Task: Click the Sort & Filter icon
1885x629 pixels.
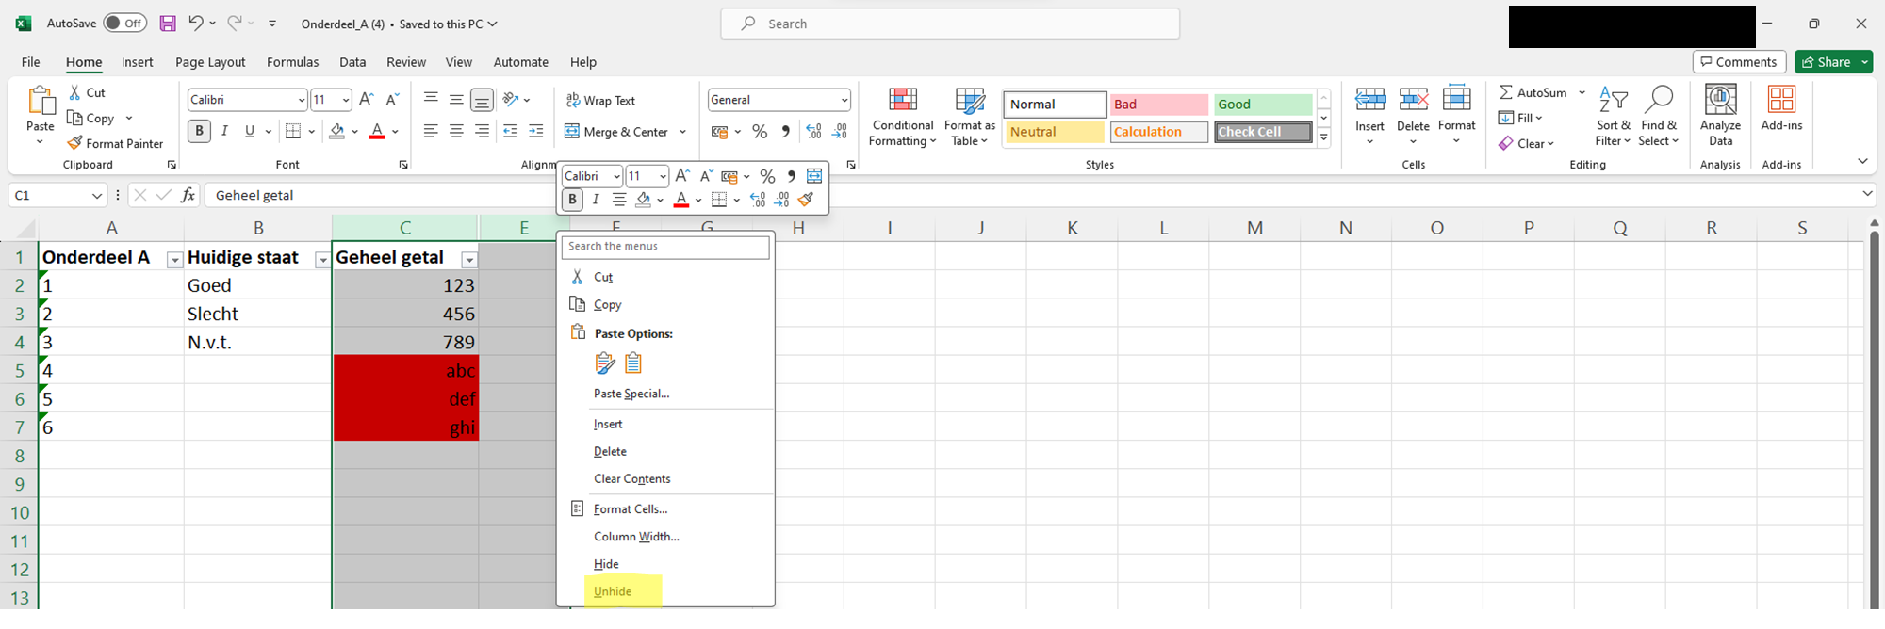Action: [1613, 100]
